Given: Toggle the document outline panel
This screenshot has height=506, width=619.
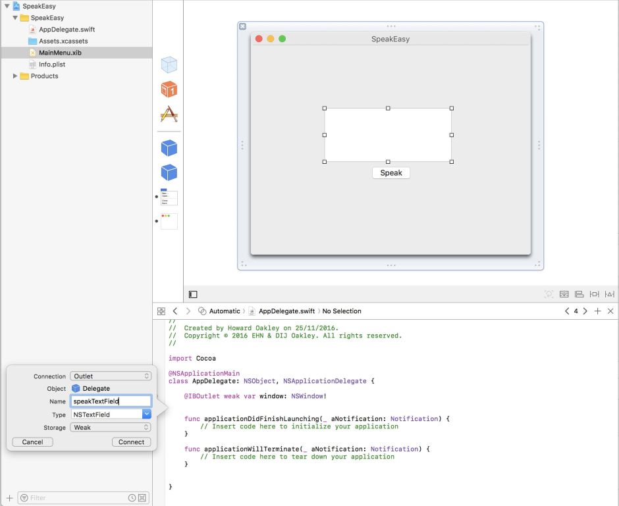Looking at the screenshot, I should coord(192,294).
